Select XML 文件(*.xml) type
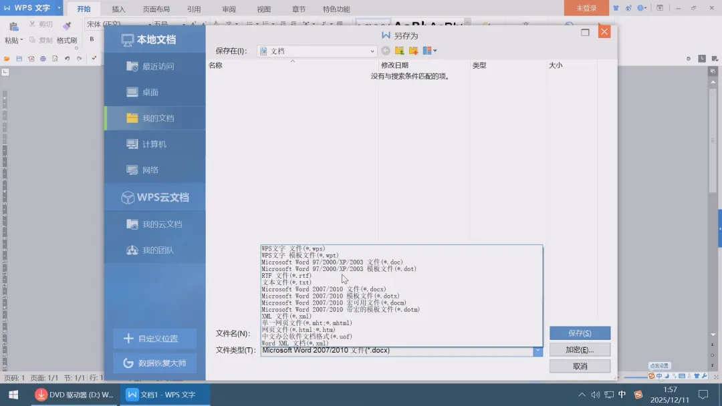This screenshot has height=406, width=722. tap(286, 317)
